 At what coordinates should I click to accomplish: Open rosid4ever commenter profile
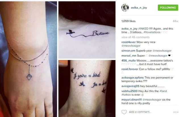pyautogui.click(x=128, y=42)
